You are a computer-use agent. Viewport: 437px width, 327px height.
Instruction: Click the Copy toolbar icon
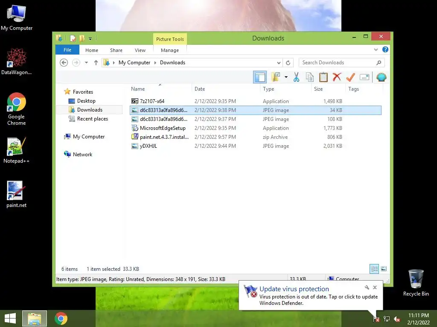pos(310,77)
